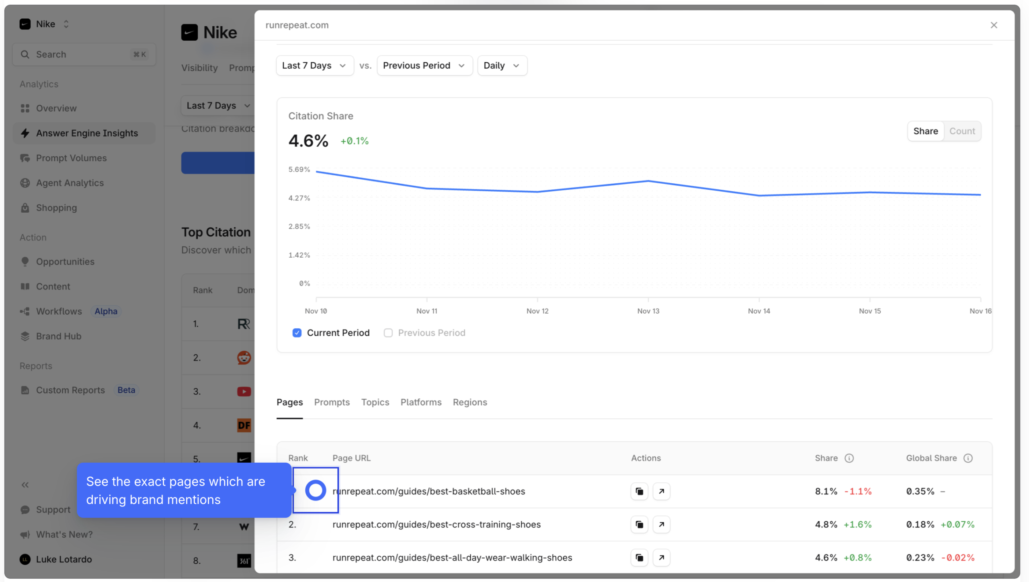Click the Rank column header in Pages table
The height and width of the screenshot is (582, 1029).
click(298, 458)
